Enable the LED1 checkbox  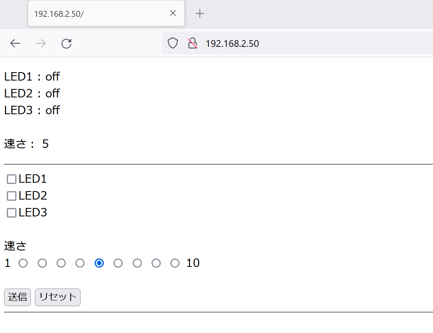(x=12, y=179)
